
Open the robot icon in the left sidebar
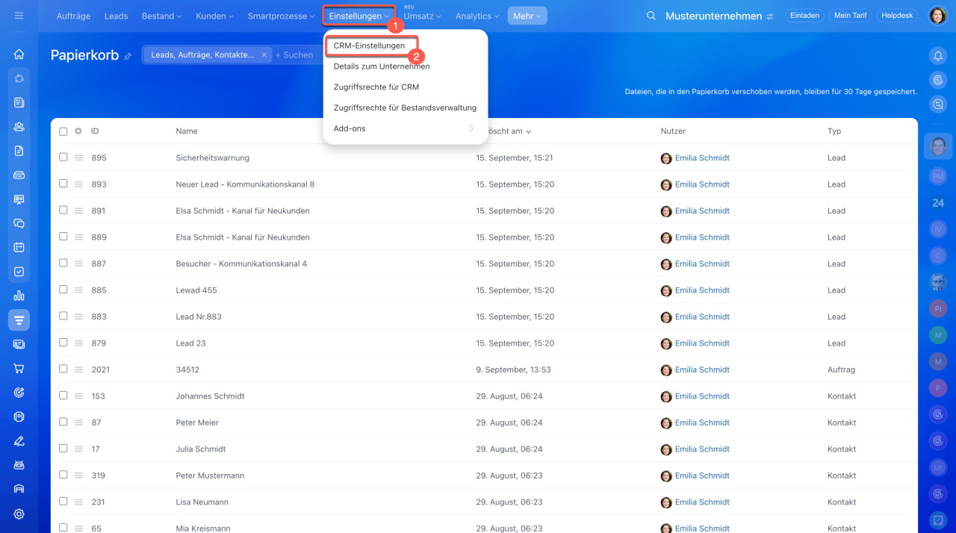tap(19, 465)
